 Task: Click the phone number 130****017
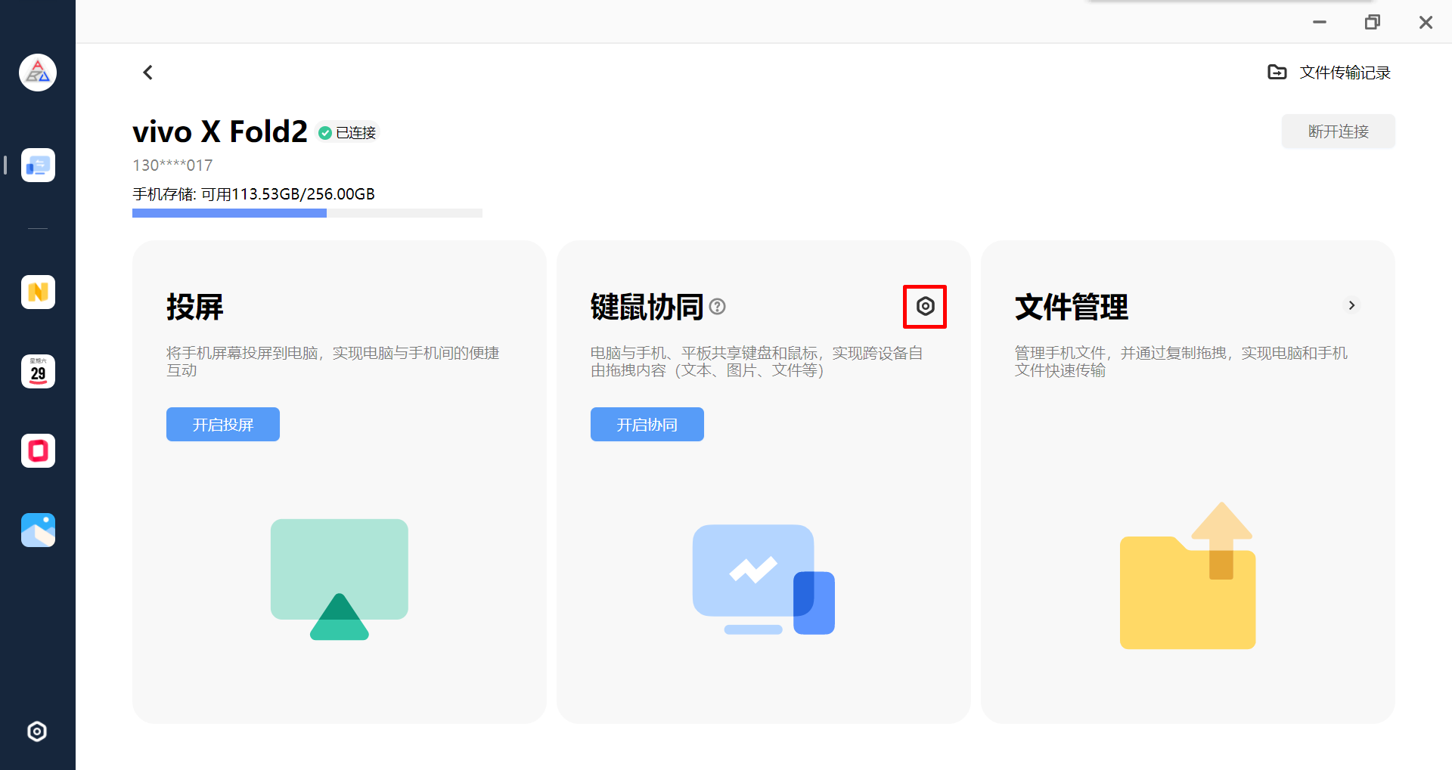tap(172, 165)
